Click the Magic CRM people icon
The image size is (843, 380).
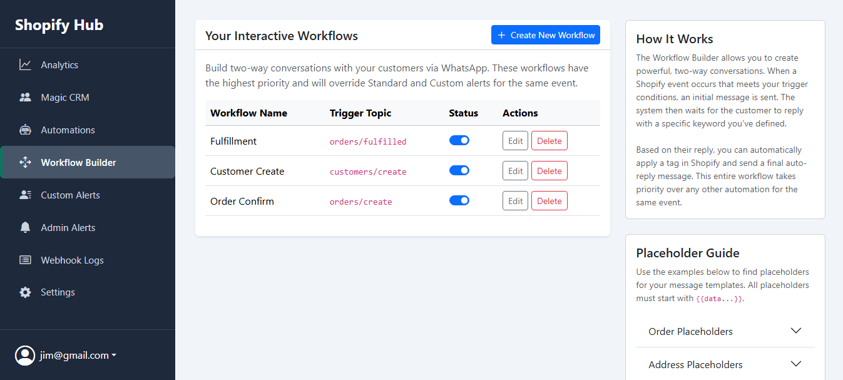click(25, 98)
